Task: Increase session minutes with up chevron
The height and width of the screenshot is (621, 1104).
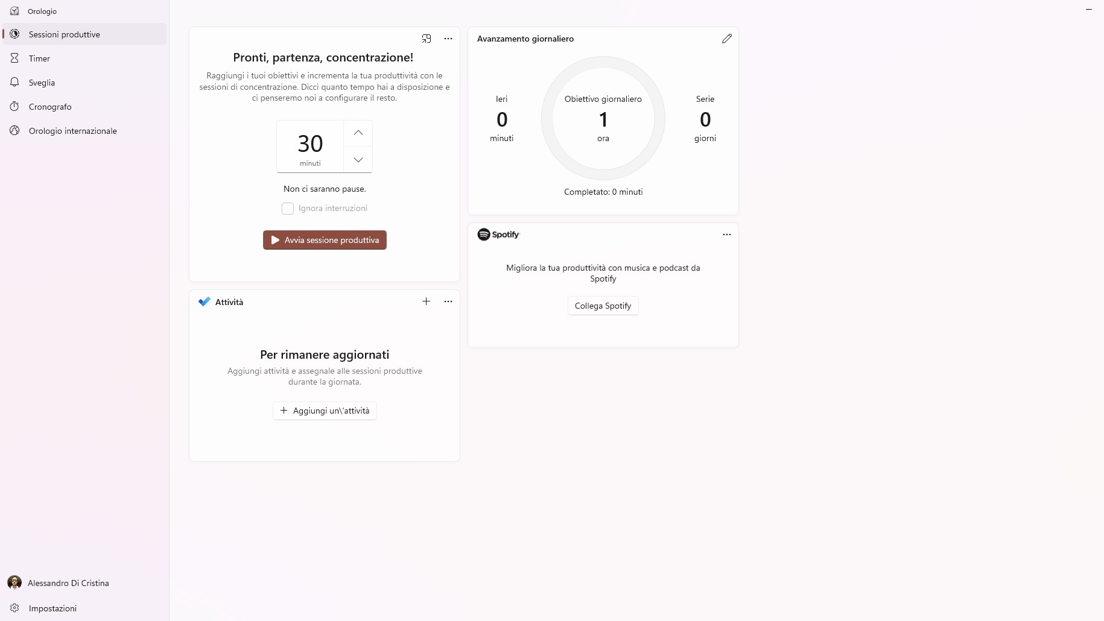Action: point(358,133)
